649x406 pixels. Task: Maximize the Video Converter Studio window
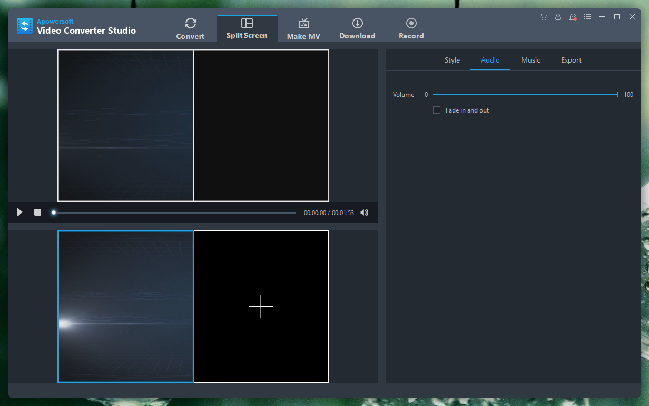tap(617, 17)
